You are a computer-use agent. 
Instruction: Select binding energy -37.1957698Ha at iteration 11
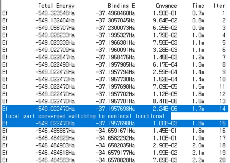pos(115,87)
